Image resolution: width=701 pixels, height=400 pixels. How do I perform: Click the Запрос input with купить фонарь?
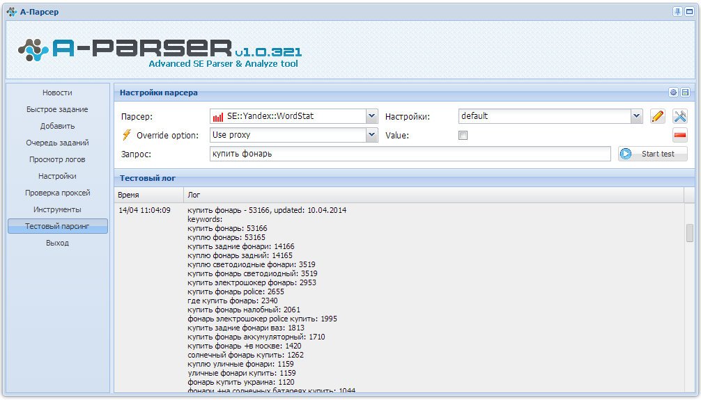click(410, 154)
